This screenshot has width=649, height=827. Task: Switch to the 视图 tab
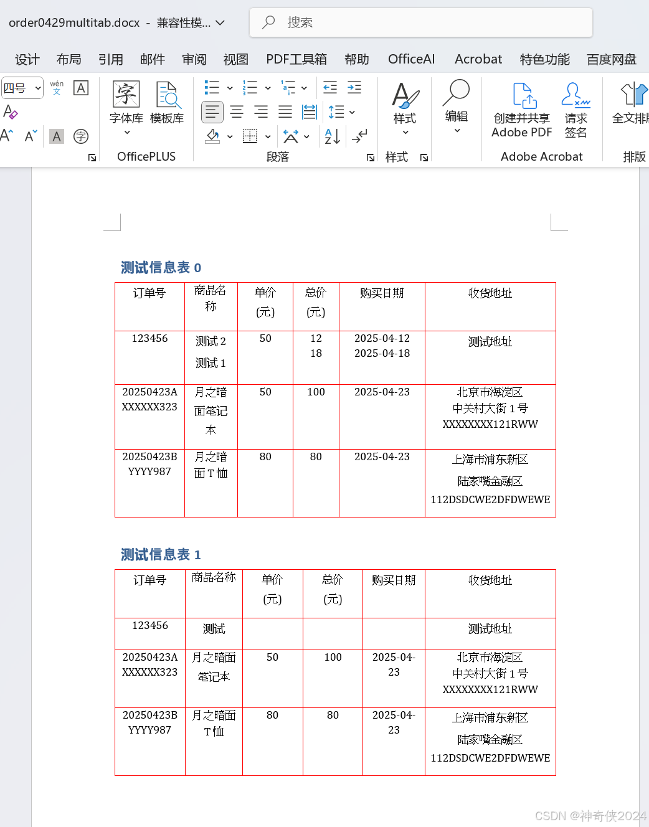236,59
